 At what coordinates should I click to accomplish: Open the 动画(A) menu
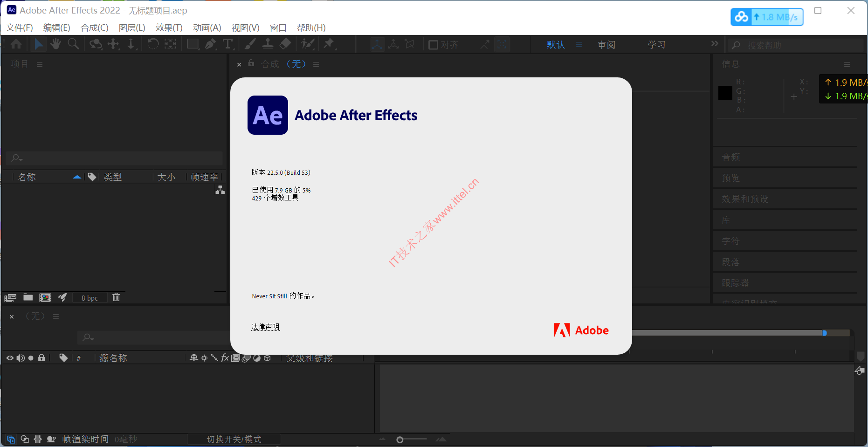pyautogui.click(x=207, y=28)
